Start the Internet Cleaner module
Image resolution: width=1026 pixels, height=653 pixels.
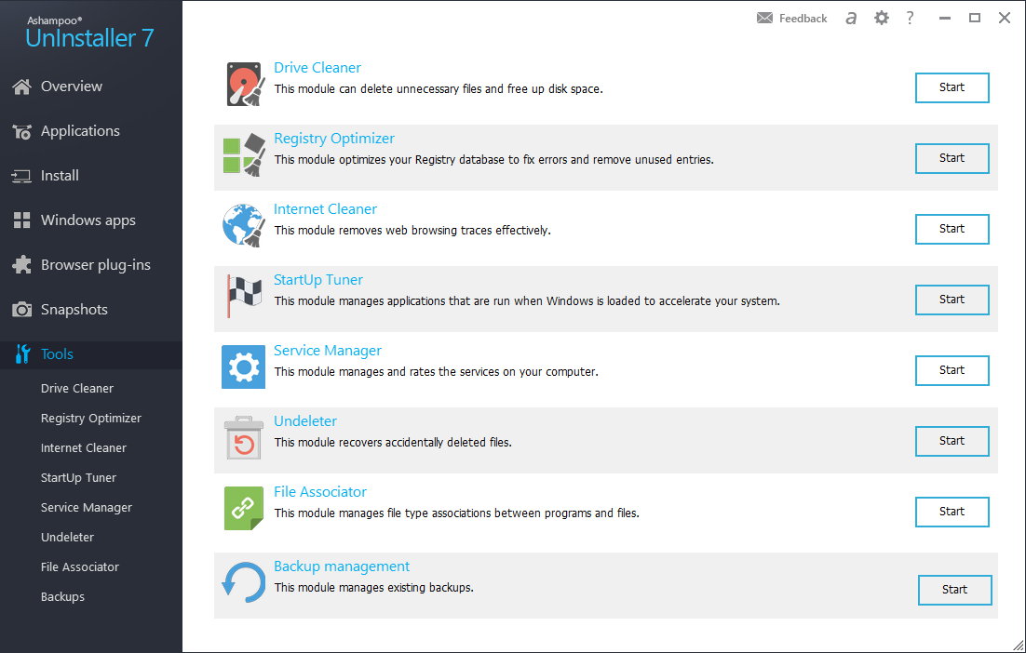click(952, 229)
